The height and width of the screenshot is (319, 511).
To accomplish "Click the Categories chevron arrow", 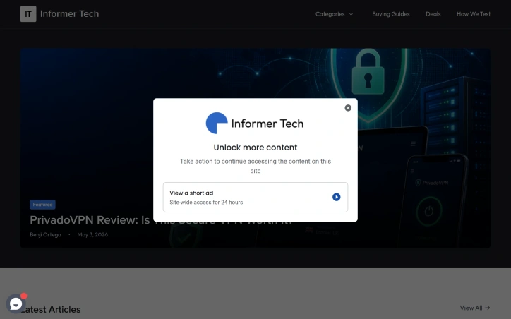I will tap(351, 14).
